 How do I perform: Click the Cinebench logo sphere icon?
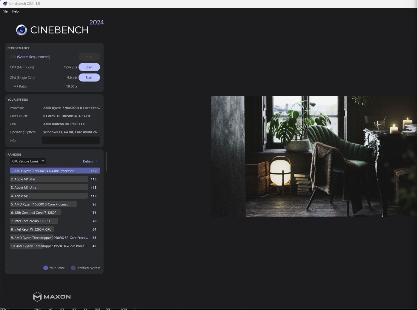[x=21, y=30]
